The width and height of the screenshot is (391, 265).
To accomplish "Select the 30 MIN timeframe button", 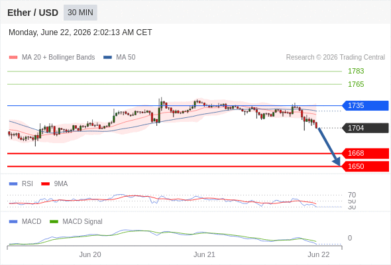I will (80, 13).
